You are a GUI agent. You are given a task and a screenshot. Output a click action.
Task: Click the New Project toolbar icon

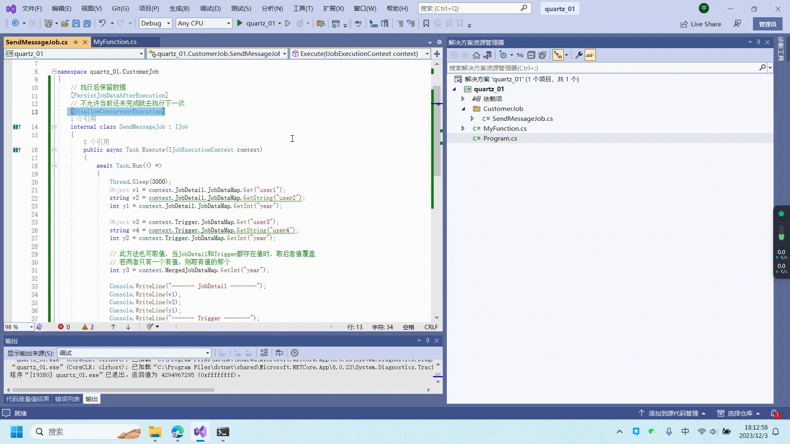coord(48,23)
